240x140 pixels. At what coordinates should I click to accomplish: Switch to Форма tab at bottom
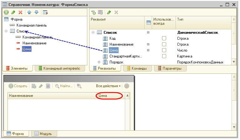pyautogui.click(x=15, y=134)
